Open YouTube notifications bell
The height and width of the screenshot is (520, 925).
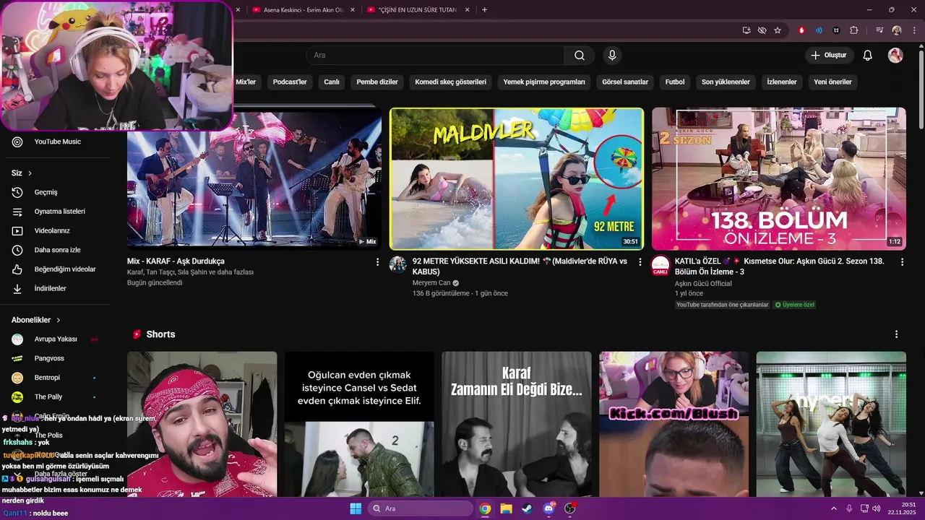pyautogui.click(x=868, y=56)
